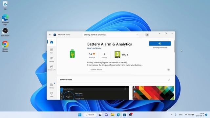The height and width of the screenshot is (118, 210).
Task: Open the Recycle Bin desktop icon
Action: tap(5, 5)
